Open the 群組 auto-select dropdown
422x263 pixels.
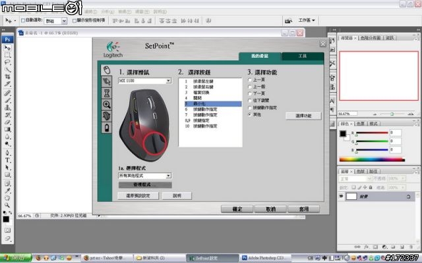coord(64,20)
